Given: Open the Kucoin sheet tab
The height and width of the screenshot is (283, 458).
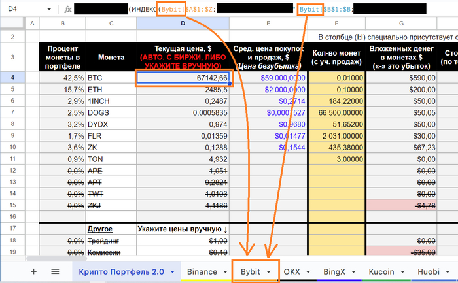Looking at the screenshot, I should (381, 271).
